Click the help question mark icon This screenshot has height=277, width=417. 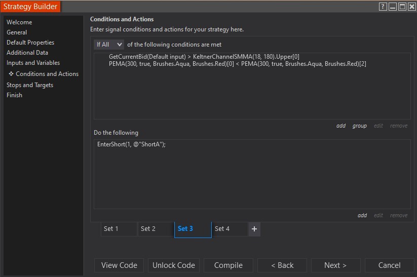pyautogui.click(x=384, y=7)
